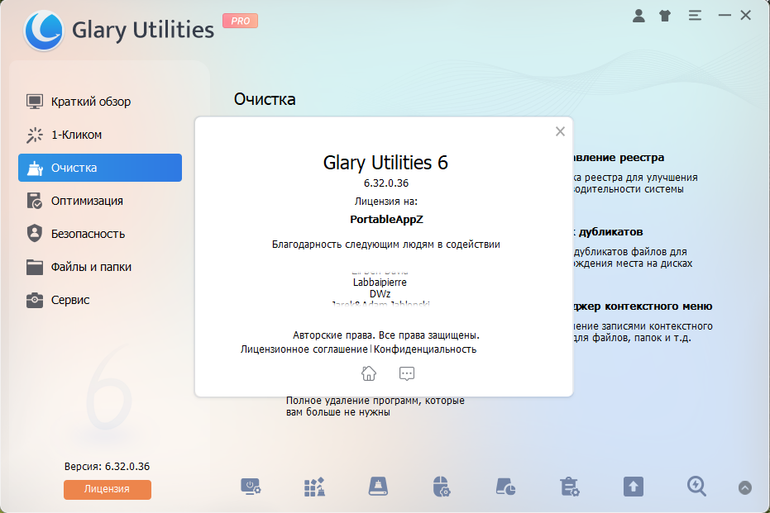The image size is (770, 513).
Task: Switch to the Краткий обзор tab
Action: [x=90, y=102]
